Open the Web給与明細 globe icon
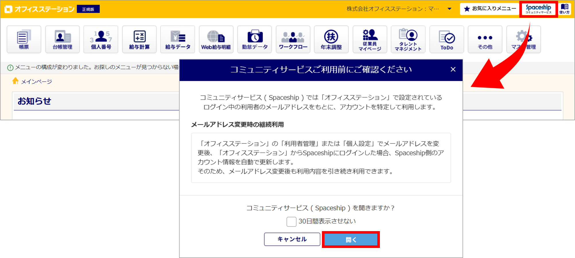The width and height of the screenshot is (575, 258). pyautogui.click(x=216, y=39)
